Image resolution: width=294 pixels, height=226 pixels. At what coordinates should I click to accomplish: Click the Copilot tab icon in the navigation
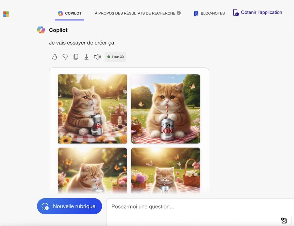[x=60, y=13]
